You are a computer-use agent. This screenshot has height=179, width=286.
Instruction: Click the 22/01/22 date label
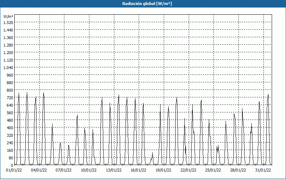coord(188,170)
